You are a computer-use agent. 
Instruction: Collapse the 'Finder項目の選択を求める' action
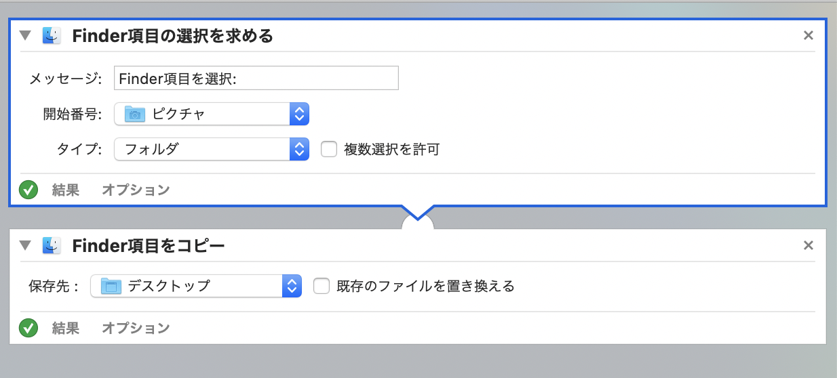pyautogui.click(x=25, y=36)
